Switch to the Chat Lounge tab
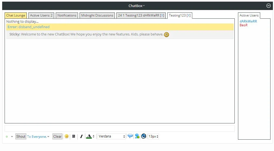The width and height of the screenshot is (274, 151). [16, 15]
